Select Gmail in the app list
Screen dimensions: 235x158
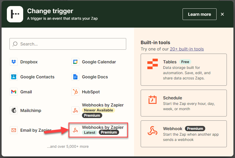coord(26,92)
